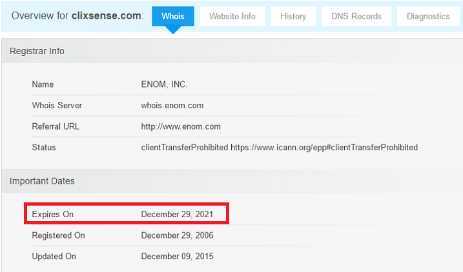Switch to the History tab

point(293,16)
